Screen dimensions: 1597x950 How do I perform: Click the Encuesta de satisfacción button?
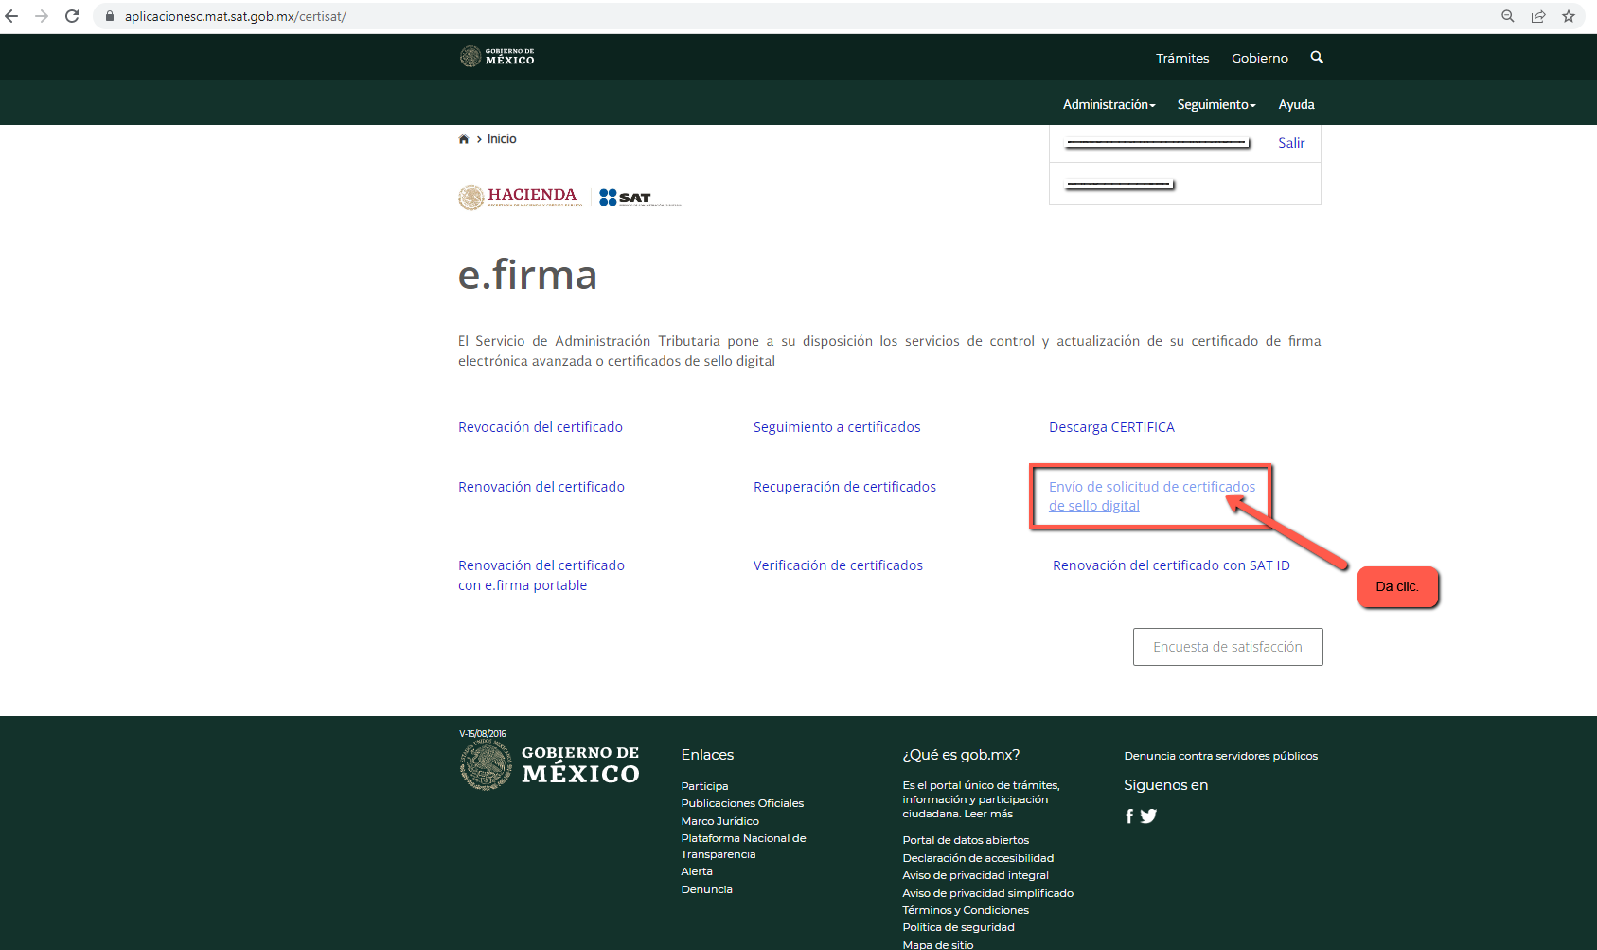pos(1227,647)
